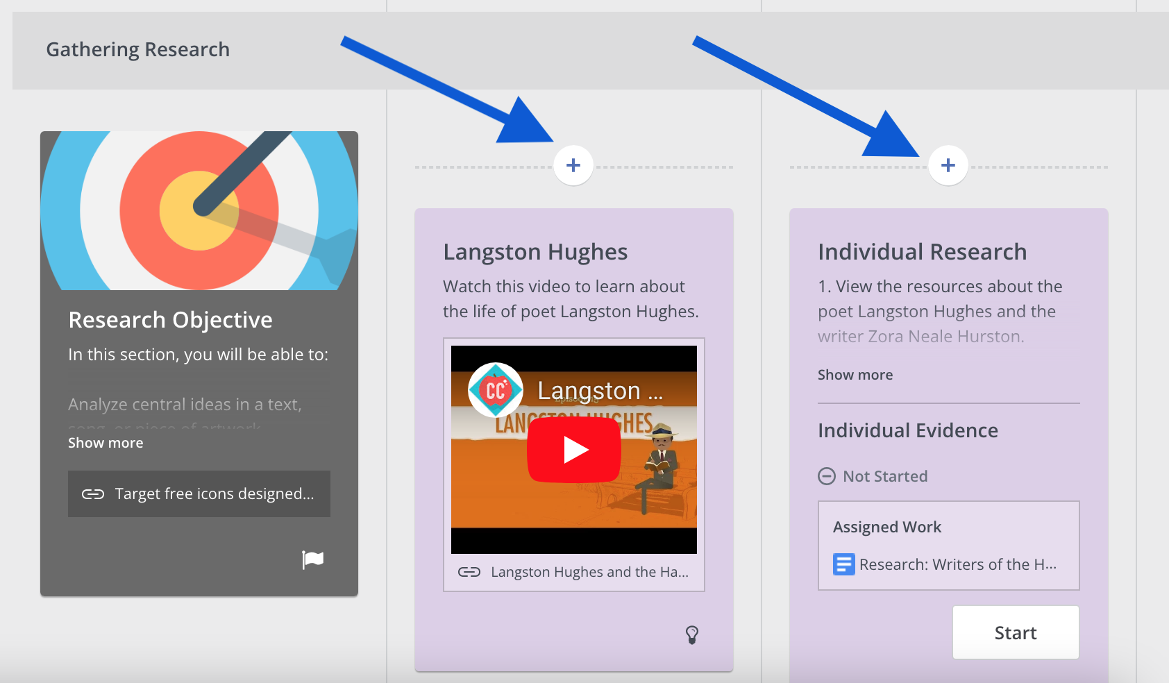This screenshot has width=1169, height=683.
Task: Play the Langston Hughes YouTube video
Action: click(x=573, y=450)
